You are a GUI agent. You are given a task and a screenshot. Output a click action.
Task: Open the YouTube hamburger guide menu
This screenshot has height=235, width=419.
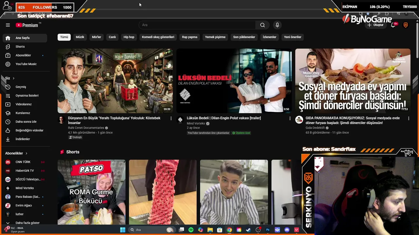point(8,25)
